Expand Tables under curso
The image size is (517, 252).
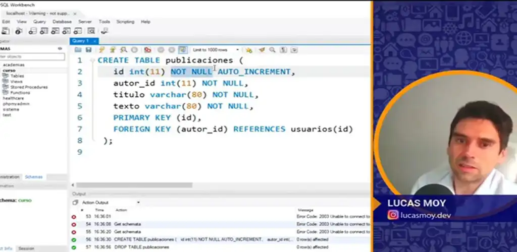(x=17, y=76)
